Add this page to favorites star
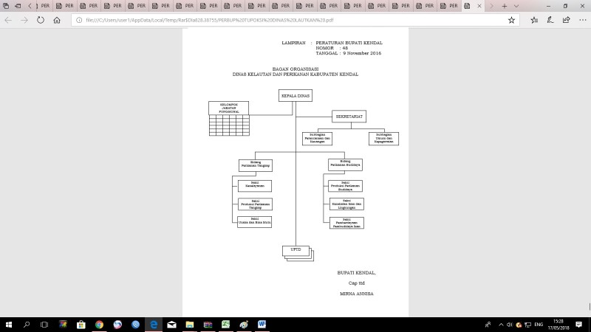Image resolution: width=591 pixels, height=332 pixels. tap(511, 20)
